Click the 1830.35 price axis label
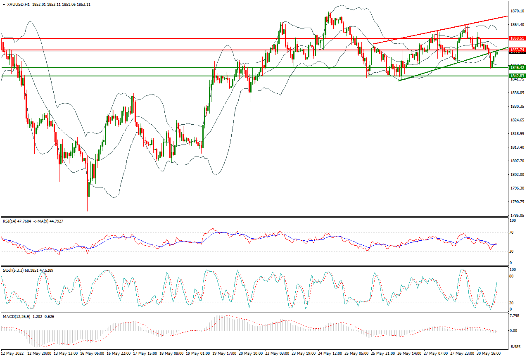The image size is (527, 358). pos(517,107)
